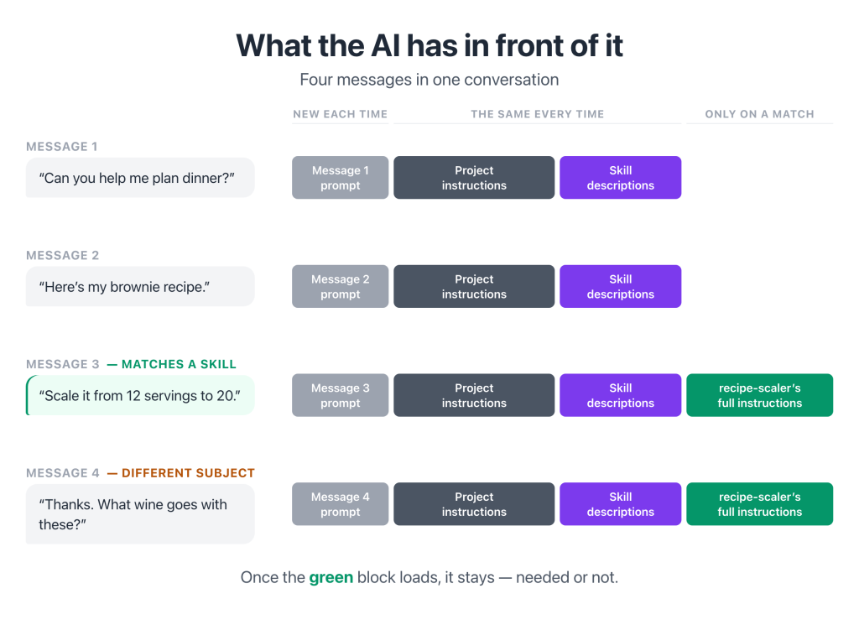Select purple Skill descriptions block in Message 2 row
Screen dimensions: 859x630
click(x=620, y=287)
